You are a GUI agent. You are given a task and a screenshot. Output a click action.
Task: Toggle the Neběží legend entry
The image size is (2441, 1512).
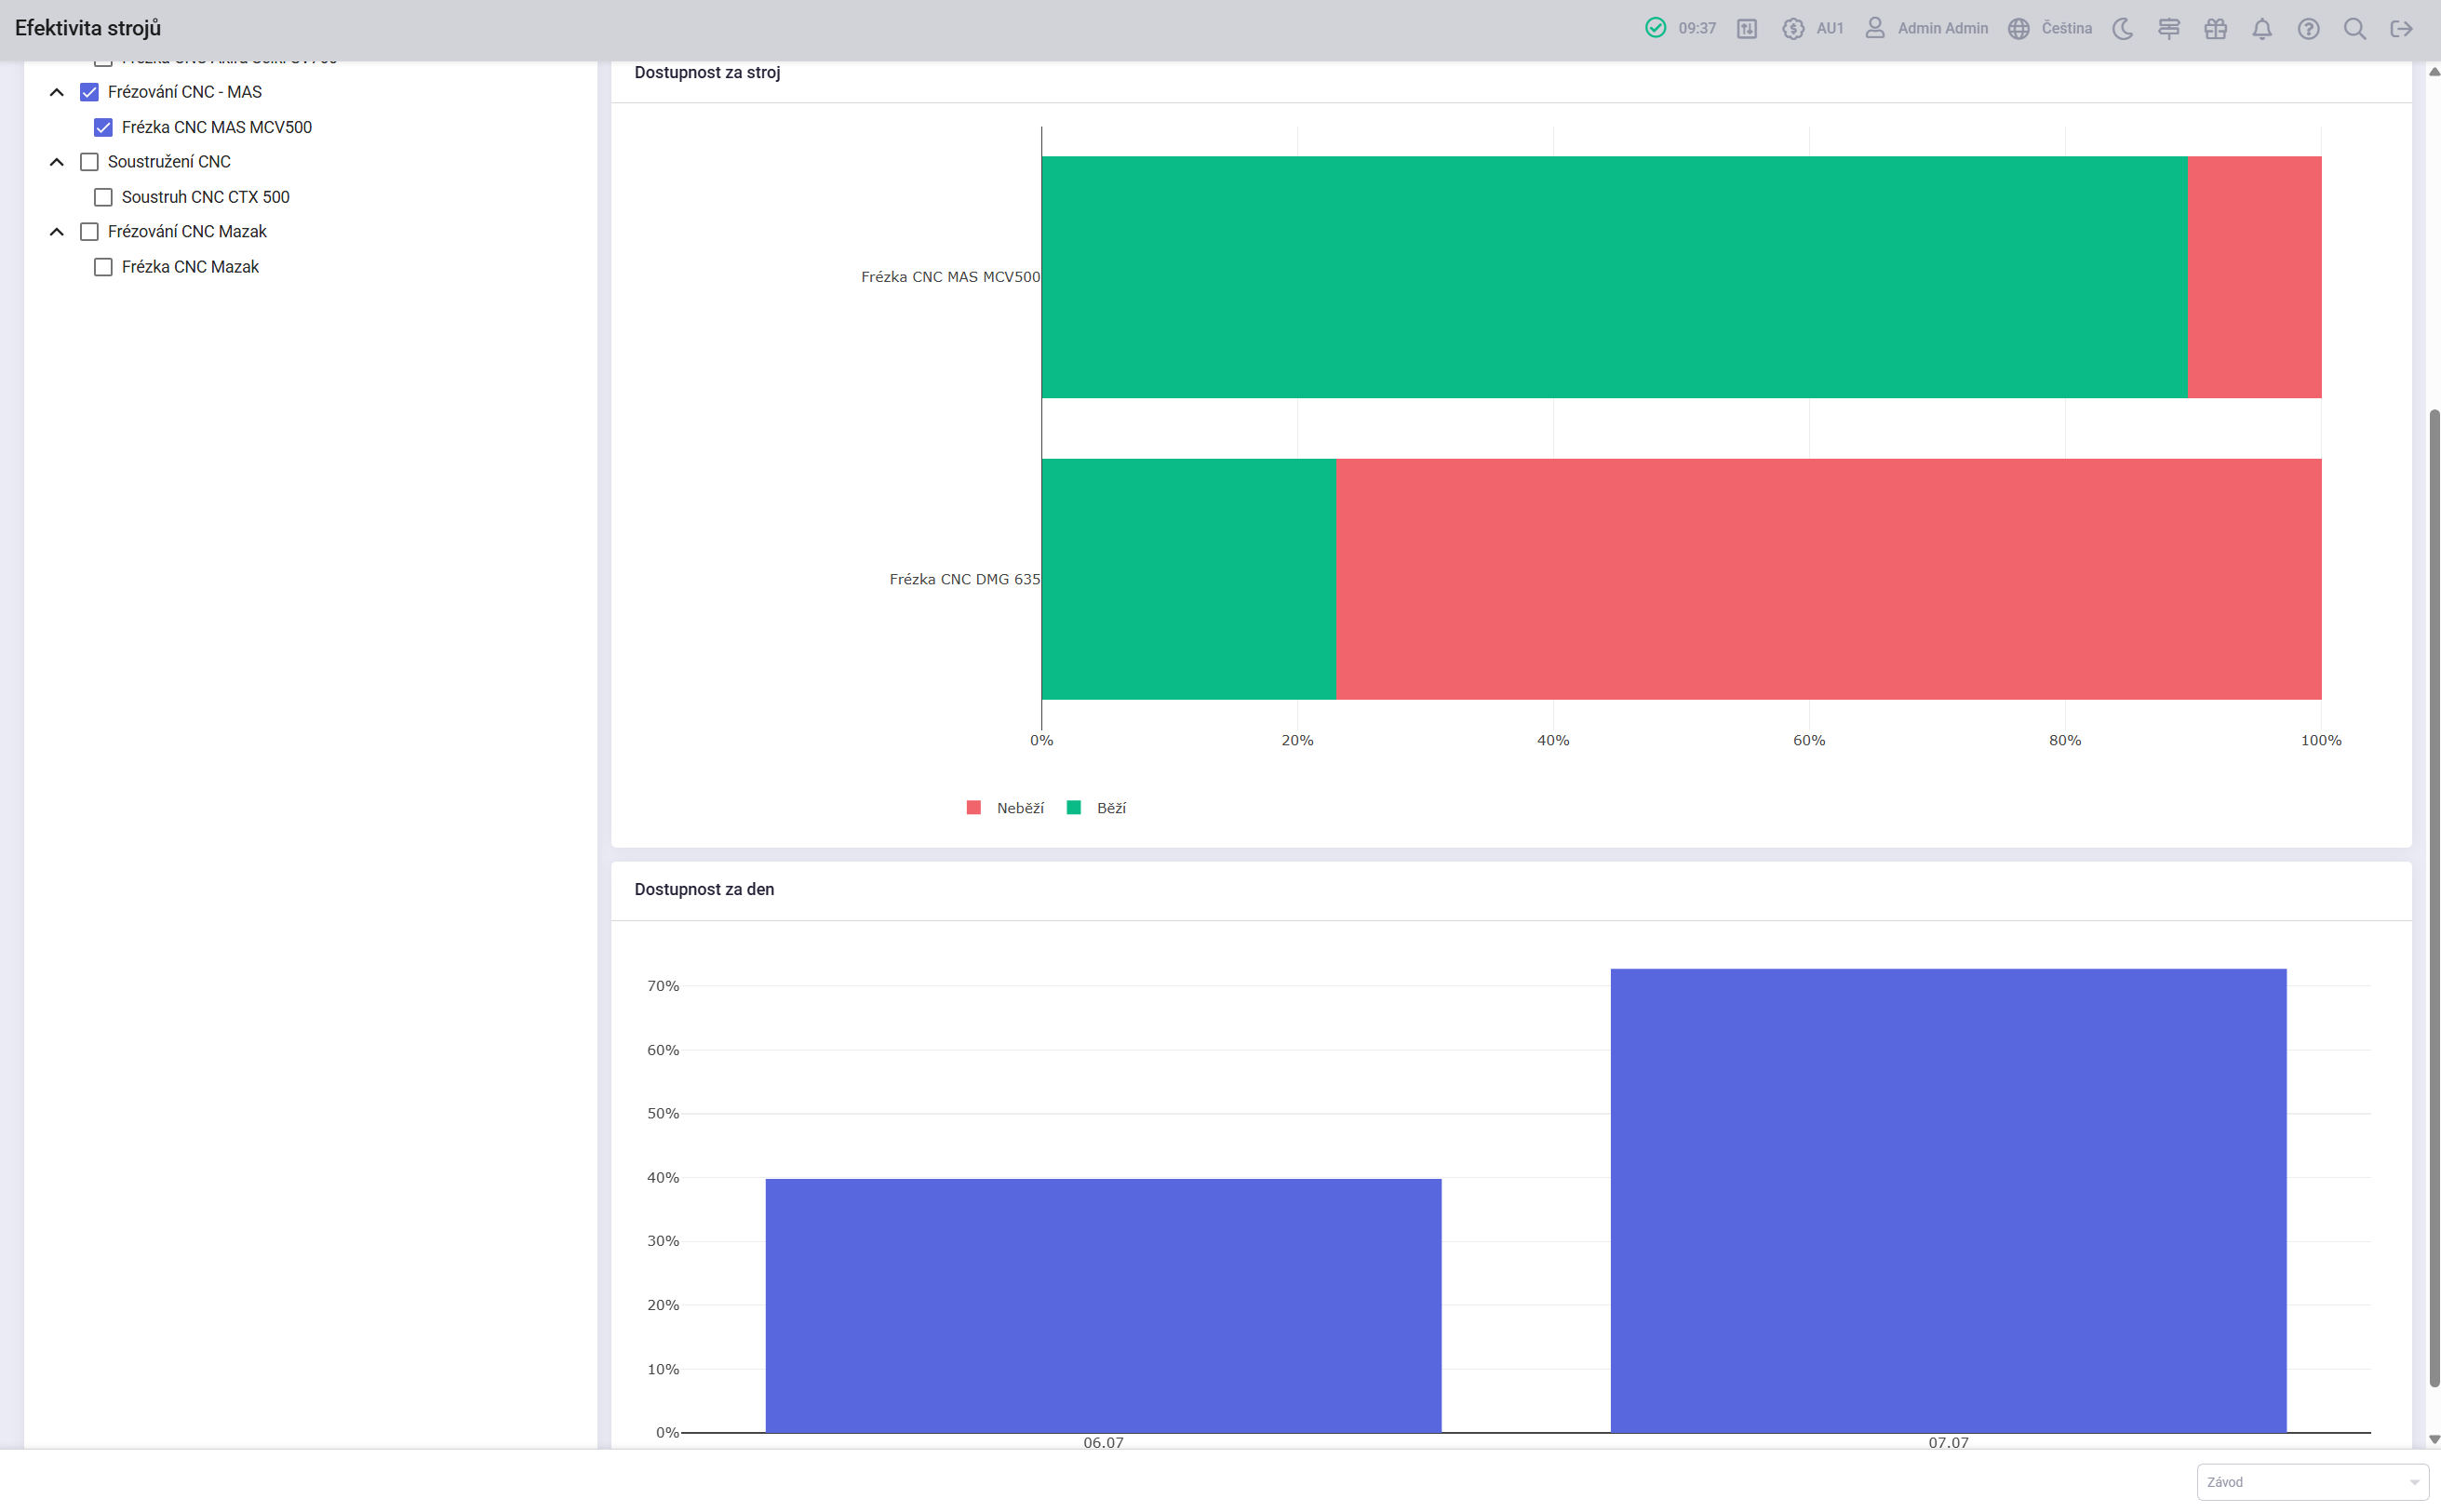pos(1005,808)
